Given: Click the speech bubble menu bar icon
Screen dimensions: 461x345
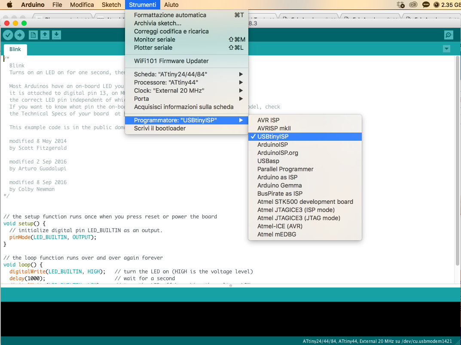Looking at the screenshot, I should pos(425,5).
